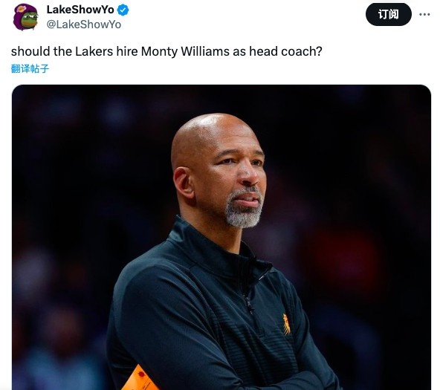Click the orange paper in the photo
440x390 pixels.
pyautogui.click(x=139, y=379)
